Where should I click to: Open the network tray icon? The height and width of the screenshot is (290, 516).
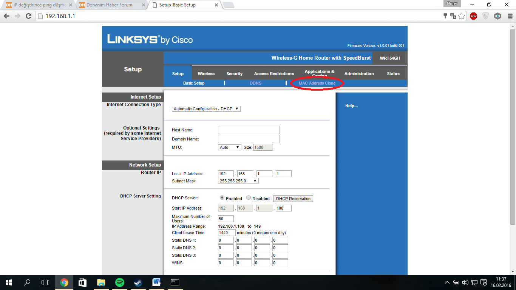tap(474, 282)
